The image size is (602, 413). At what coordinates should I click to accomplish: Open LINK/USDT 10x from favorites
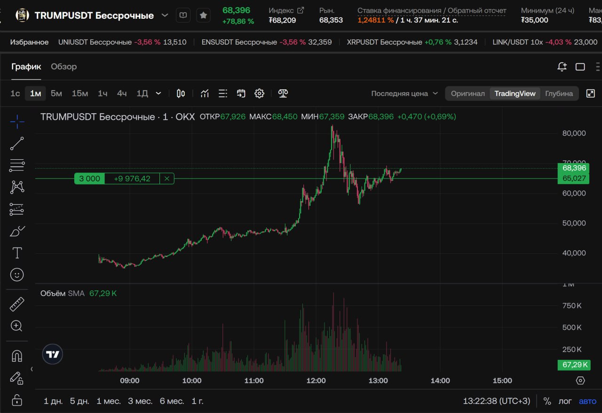coord(545,42)
